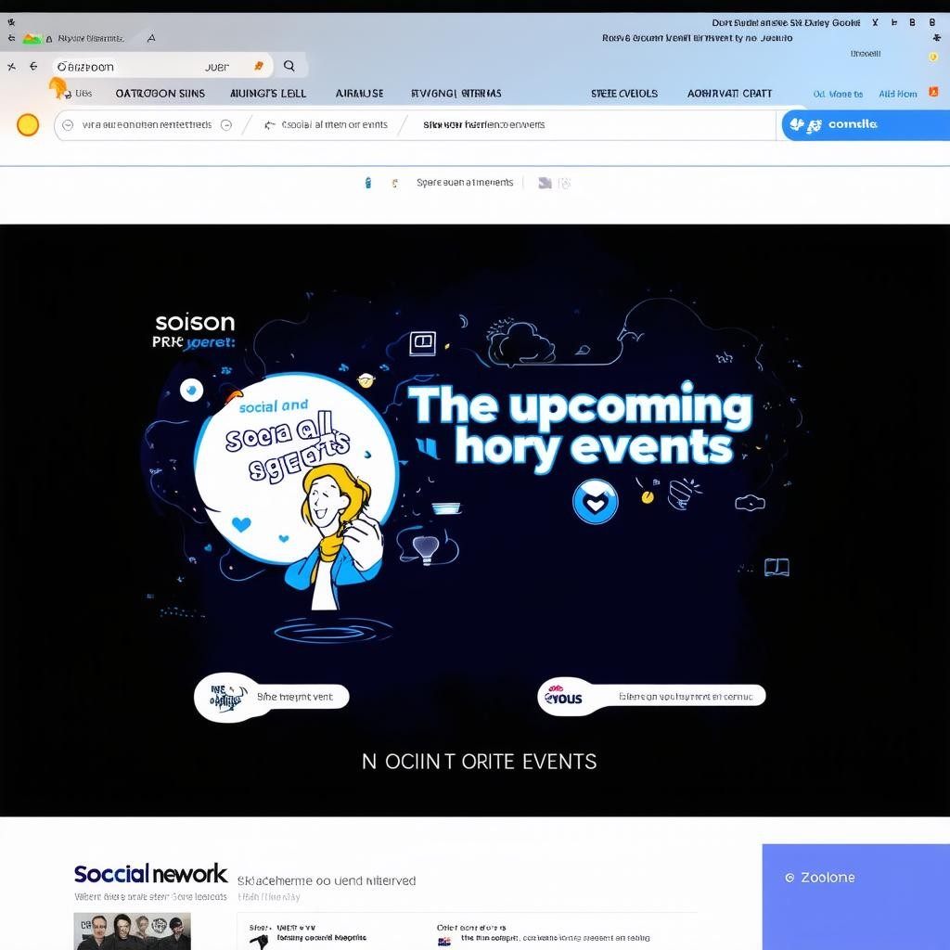The height and width of the screenshot is (950, 950).
Task: Click the Soccial nework heading link
Action: point(150,873)
